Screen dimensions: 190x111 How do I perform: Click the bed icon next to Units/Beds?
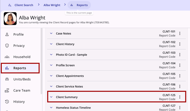(7, 79)
